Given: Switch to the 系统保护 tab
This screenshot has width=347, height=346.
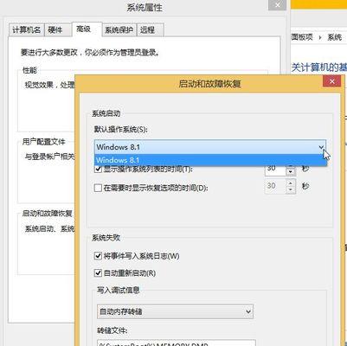Looking at the screenshot, I should point(119,29).
